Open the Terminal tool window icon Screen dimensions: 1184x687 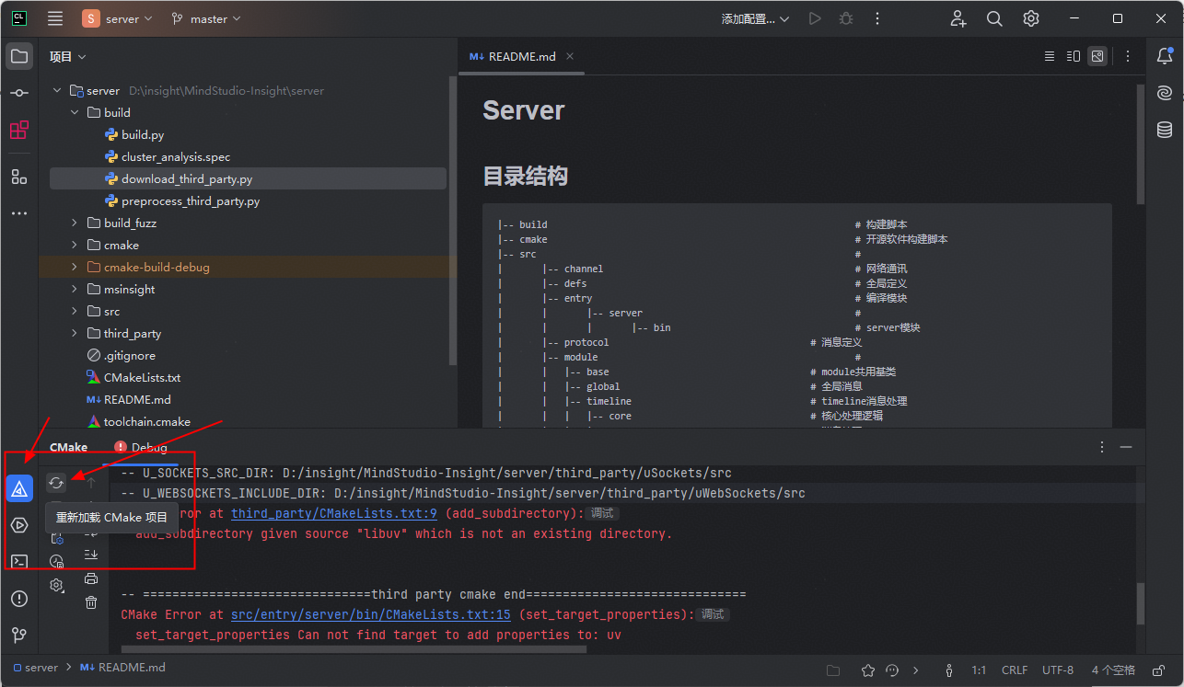point(19,562)
